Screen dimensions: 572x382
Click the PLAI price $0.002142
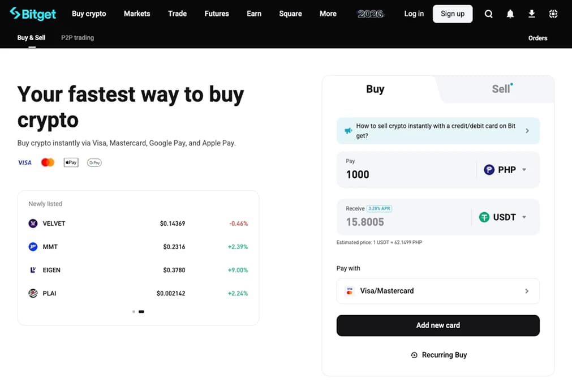tap(171, 293)
